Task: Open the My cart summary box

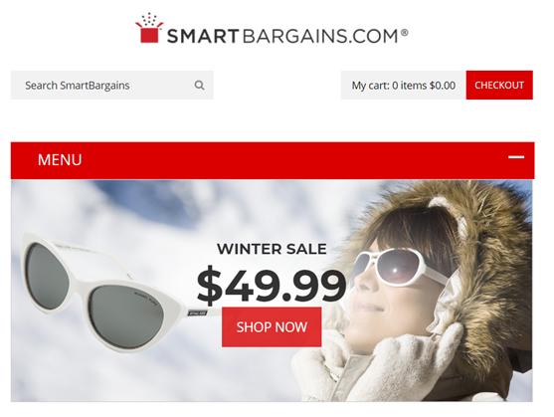Action: (404, 86)
